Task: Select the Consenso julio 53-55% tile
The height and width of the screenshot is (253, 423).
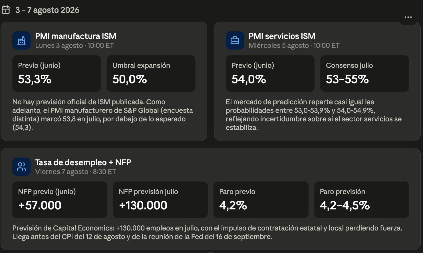Action: pos(364,74)
